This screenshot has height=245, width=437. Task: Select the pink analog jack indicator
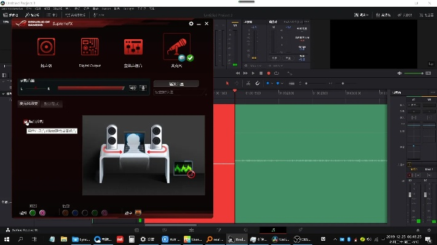click(x=42, y=213)
